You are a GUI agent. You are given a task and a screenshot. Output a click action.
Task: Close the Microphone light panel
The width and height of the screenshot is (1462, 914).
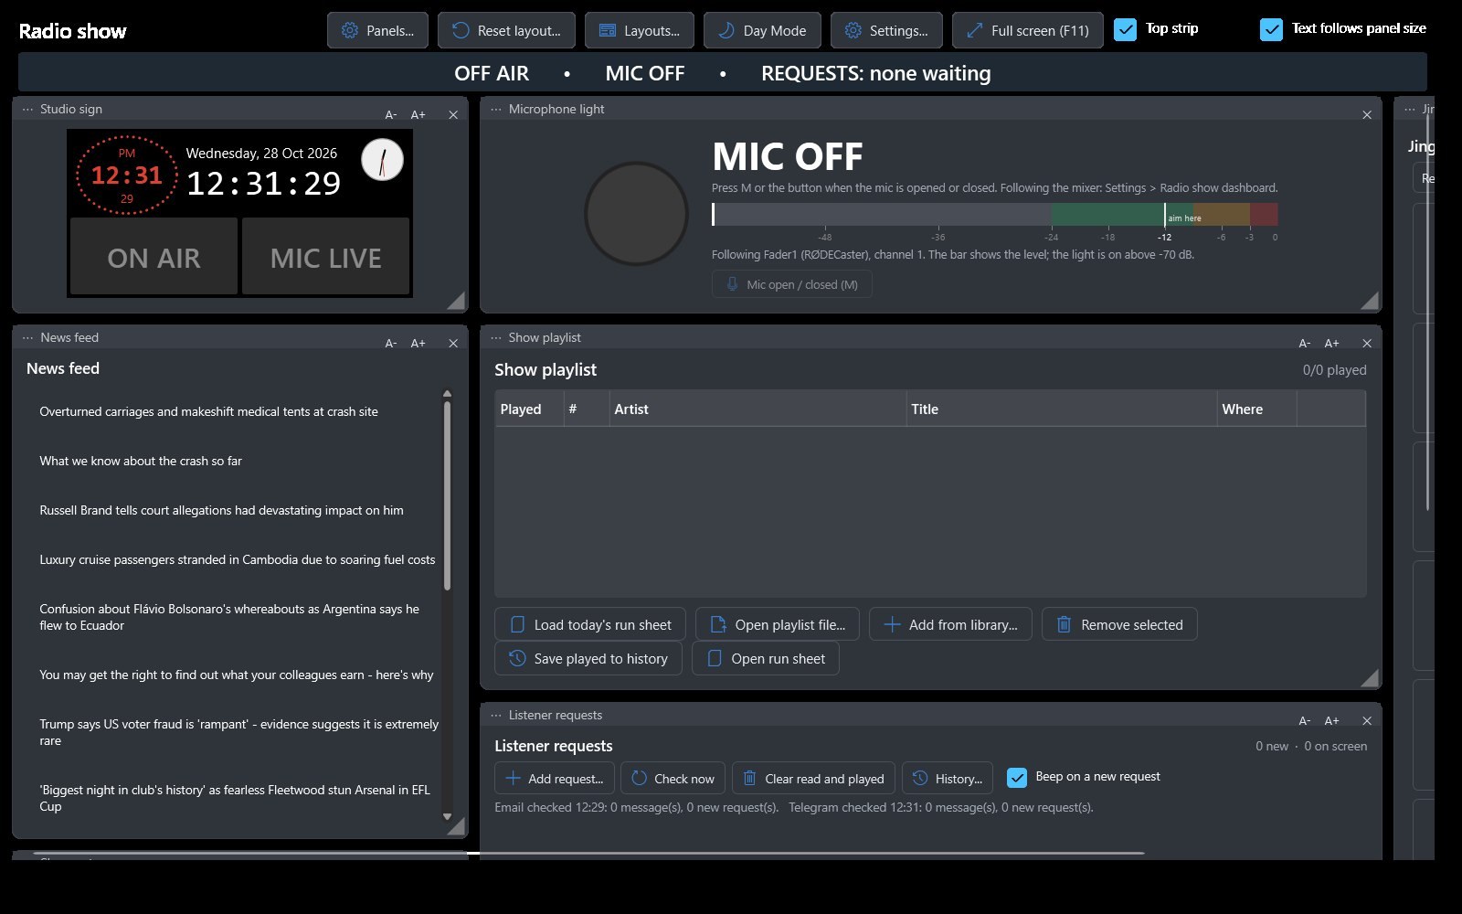point(1367,114)
